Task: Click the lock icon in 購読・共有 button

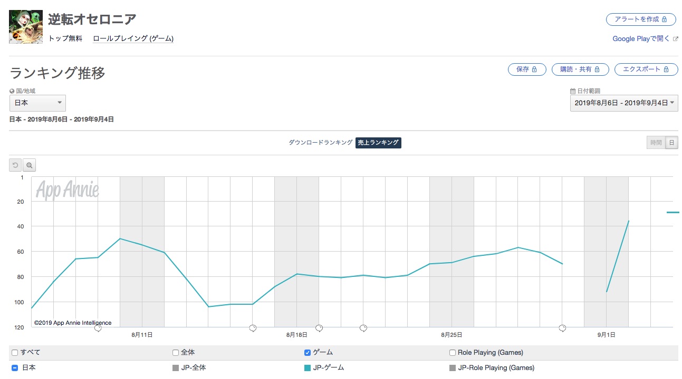Action: click(597, 69)
